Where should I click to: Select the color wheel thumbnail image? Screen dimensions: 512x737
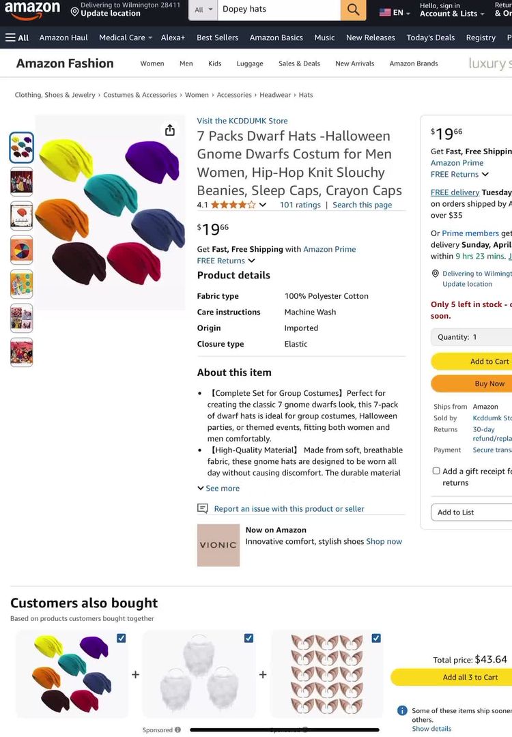(21, 250)
